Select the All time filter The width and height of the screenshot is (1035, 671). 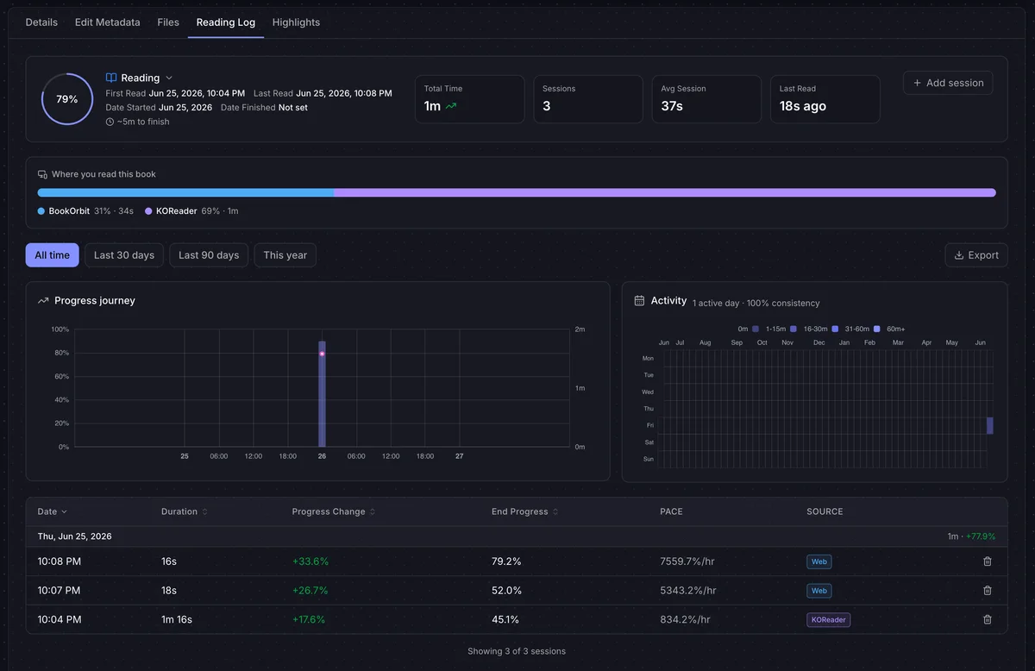[53, 255]
